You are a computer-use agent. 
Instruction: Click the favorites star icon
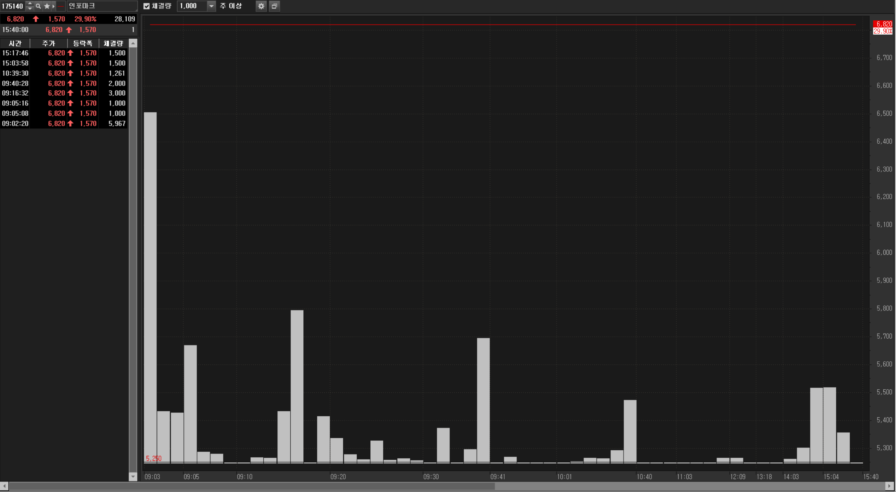tap(47, 6)
